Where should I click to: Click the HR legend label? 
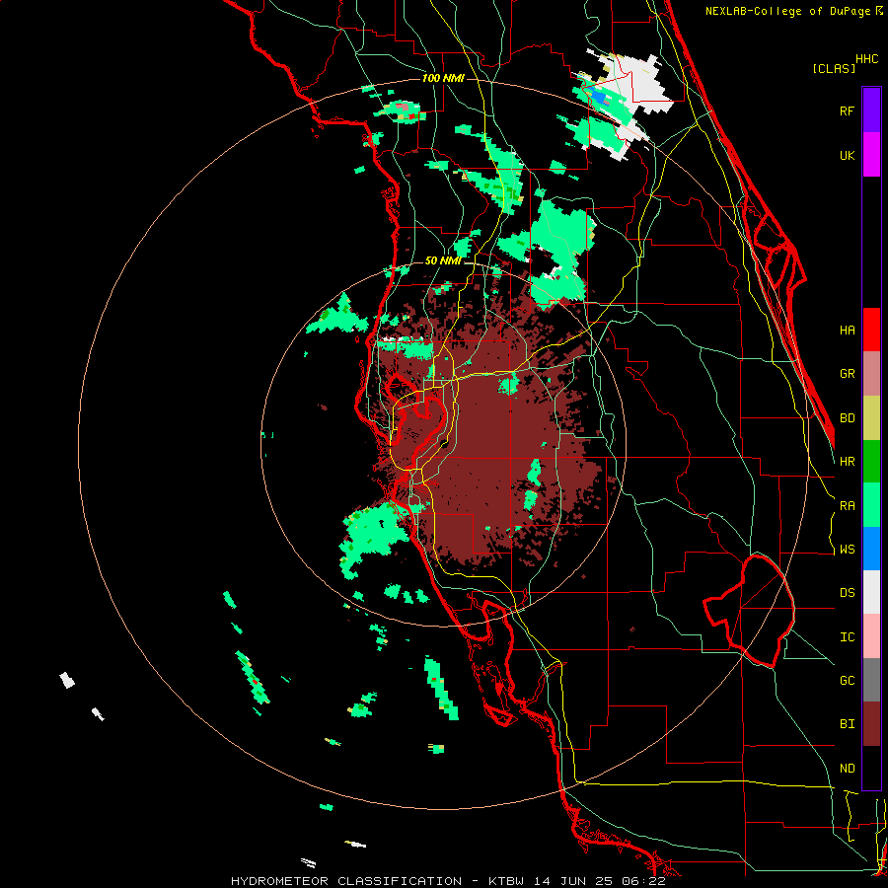tap(848, 462)
